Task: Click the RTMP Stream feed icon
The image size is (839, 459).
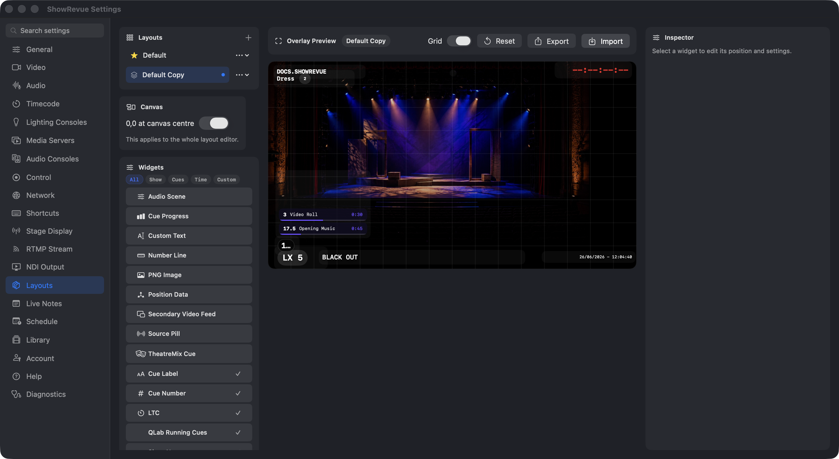Action: (16, 249)
